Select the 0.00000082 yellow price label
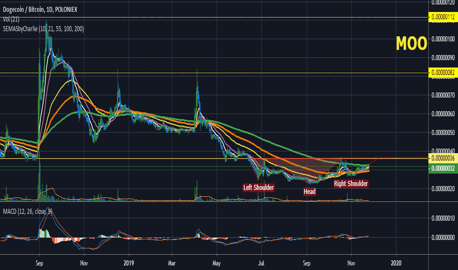 443,73
